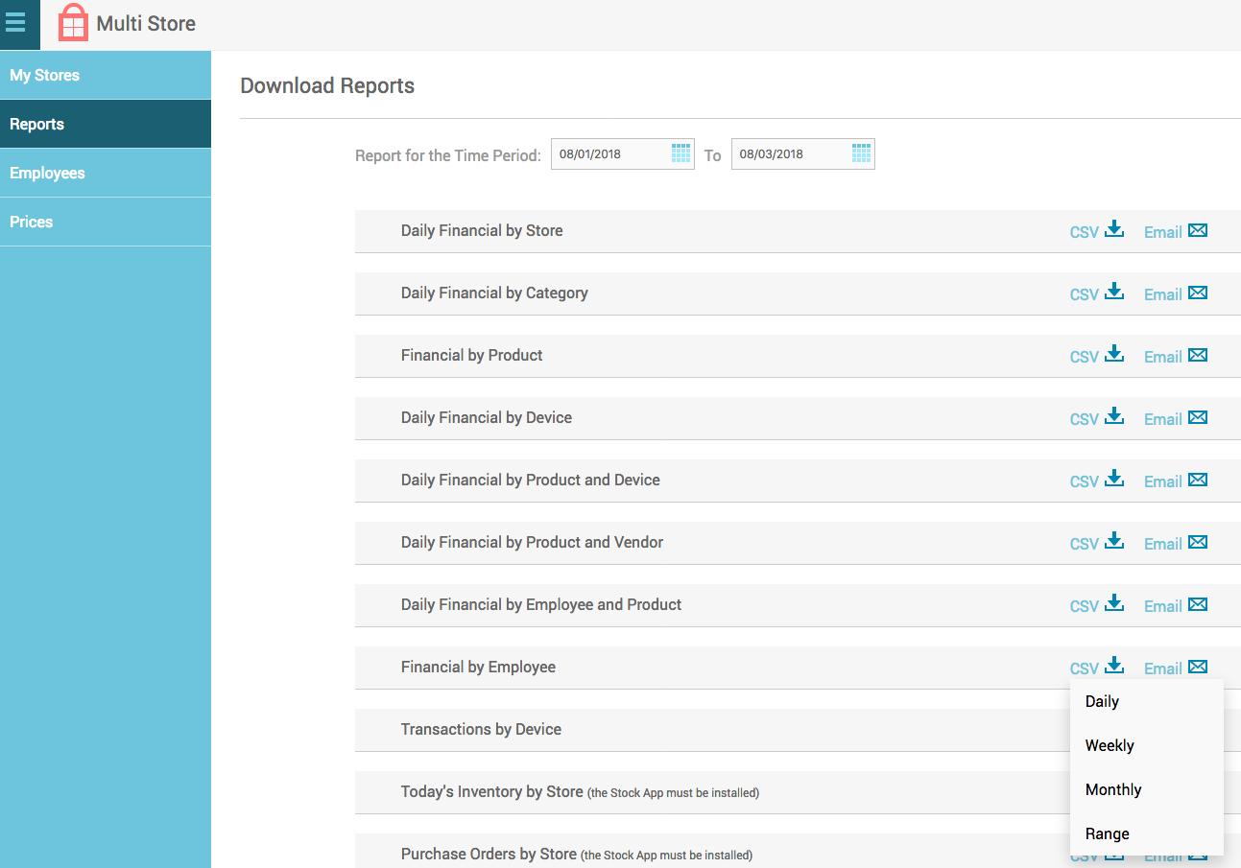Click the Daily Financial by Product and Device title
The width and height of the screenshot is (1241, 868).
coord(531,480)
